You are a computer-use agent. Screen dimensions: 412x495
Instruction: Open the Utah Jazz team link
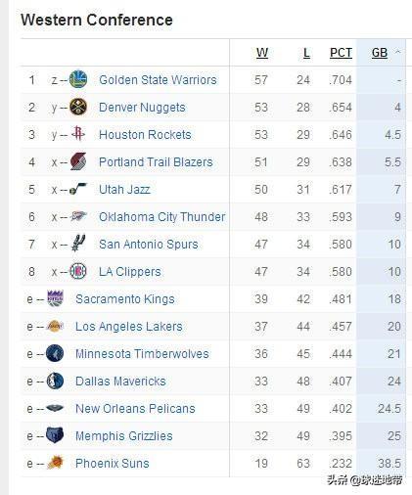point(124,189)
